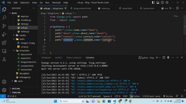Toggle the secondary side bar
This screenshot has height=104, width=186.
tap(162, 3)
